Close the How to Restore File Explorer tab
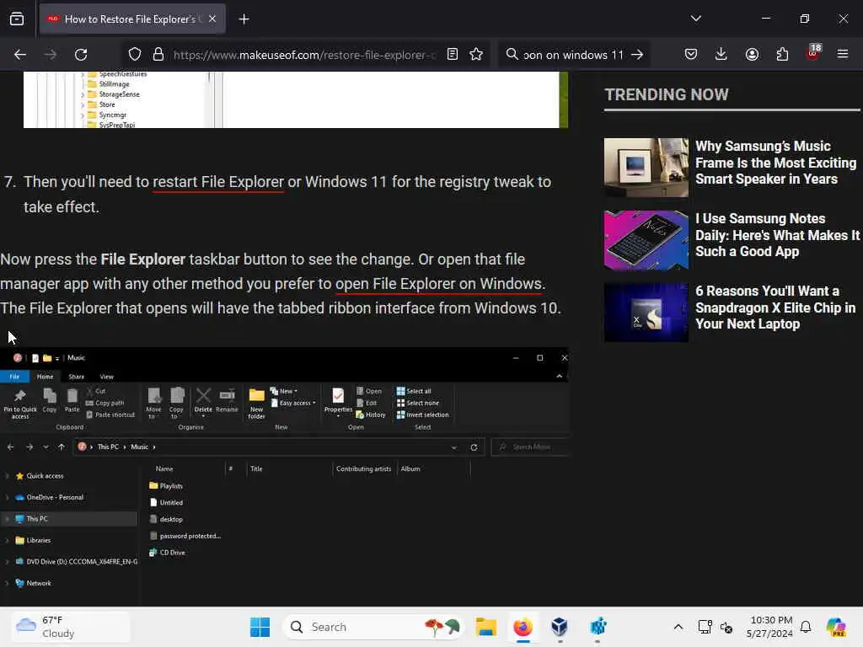The height and width of the screenshot is (647, 863). click(x=212, y=19)
